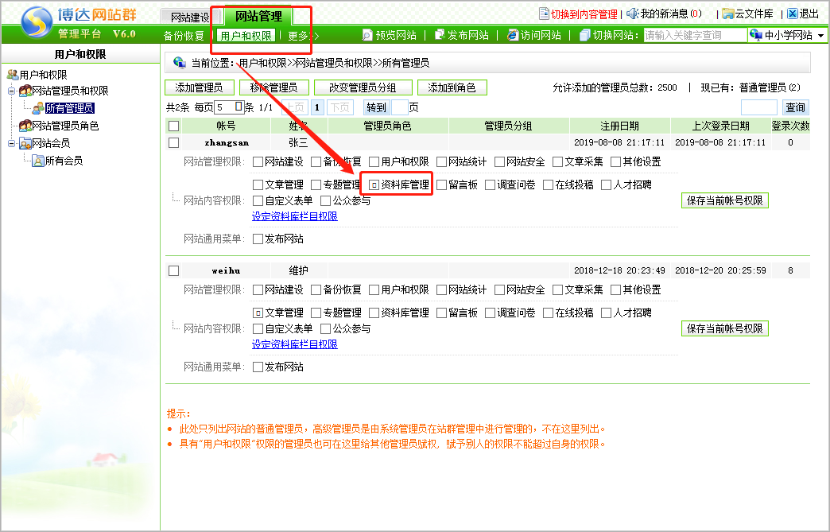Select 所有会员 icon in the tree
This screenshot has height=532, width=830.
37,161
